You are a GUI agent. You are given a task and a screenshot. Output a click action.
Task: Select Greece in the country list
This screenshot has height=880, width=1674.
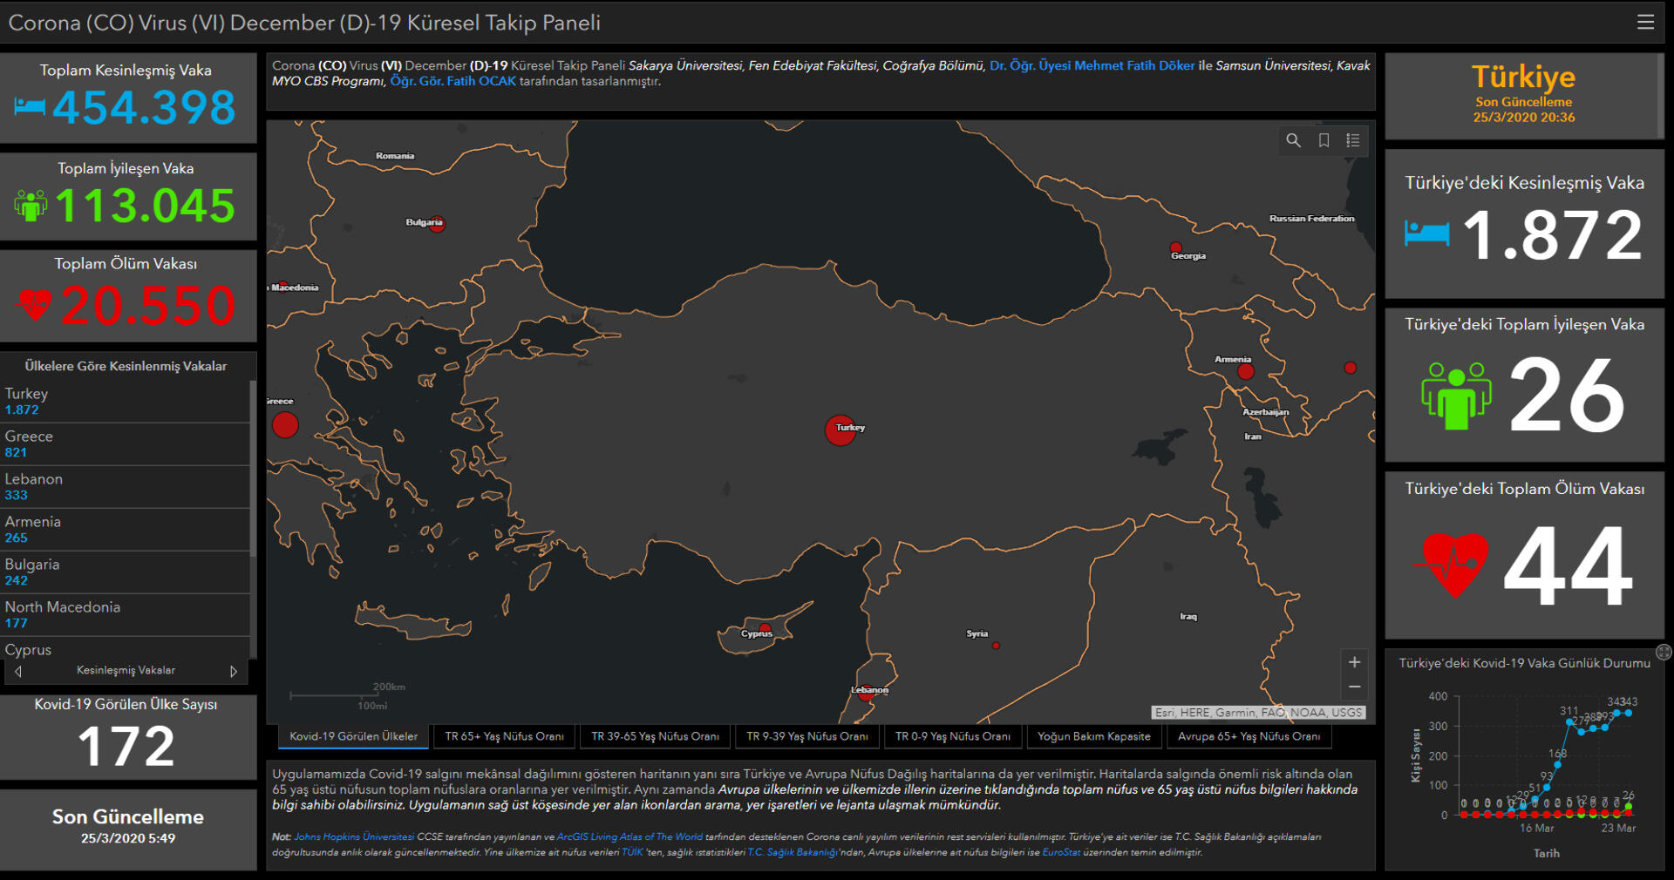[125, 443]
